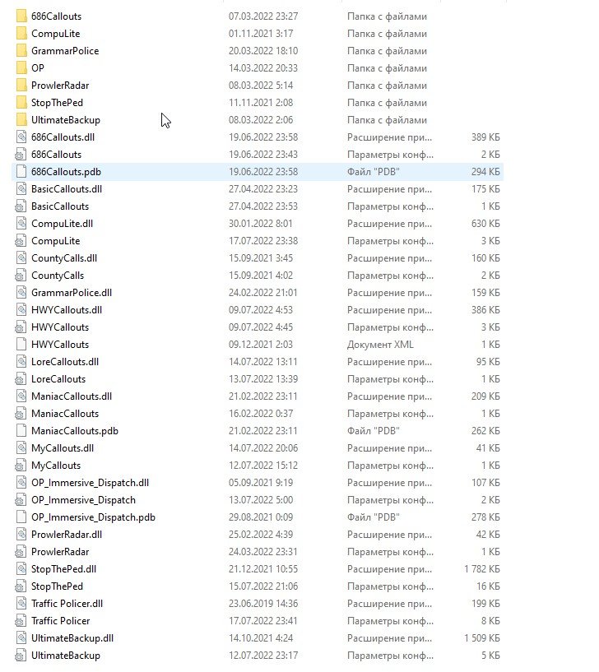Click the 686Callouts folder icon

click(21, 16)
